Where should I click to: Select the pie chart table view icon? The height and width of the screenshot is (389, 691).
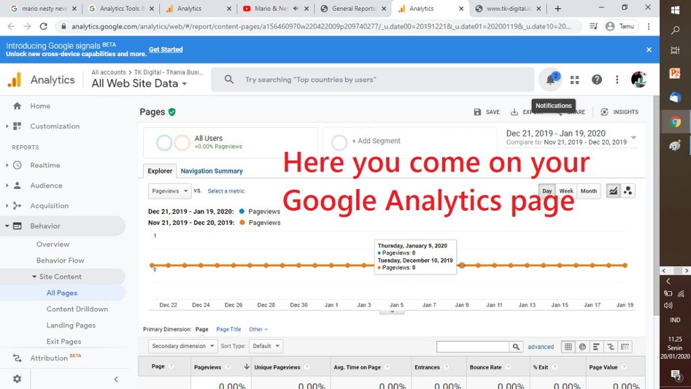[582, 346]
